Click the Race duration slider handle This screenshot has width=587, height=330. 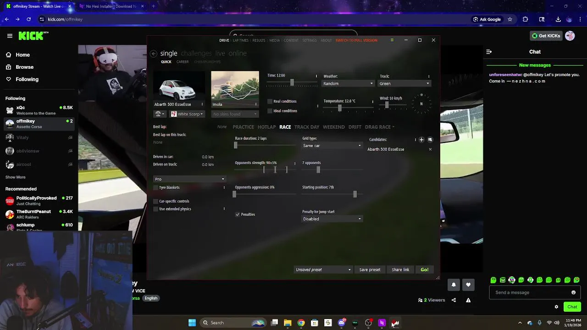tap(236, 145)
